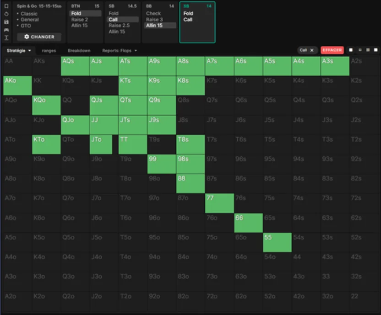Image resolution: width=381 pixels, height=315 pixels.
Task: Select the small grid view icon
Action: point(359,50)
